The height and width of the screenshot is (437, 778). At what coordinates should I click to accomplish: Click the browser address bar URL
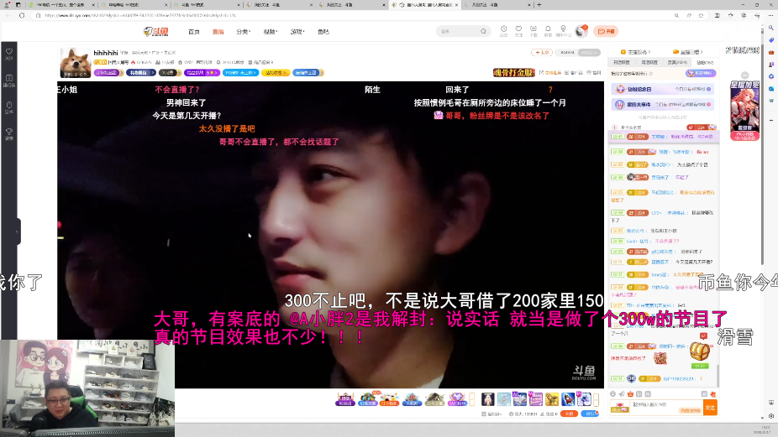[140, 15]
